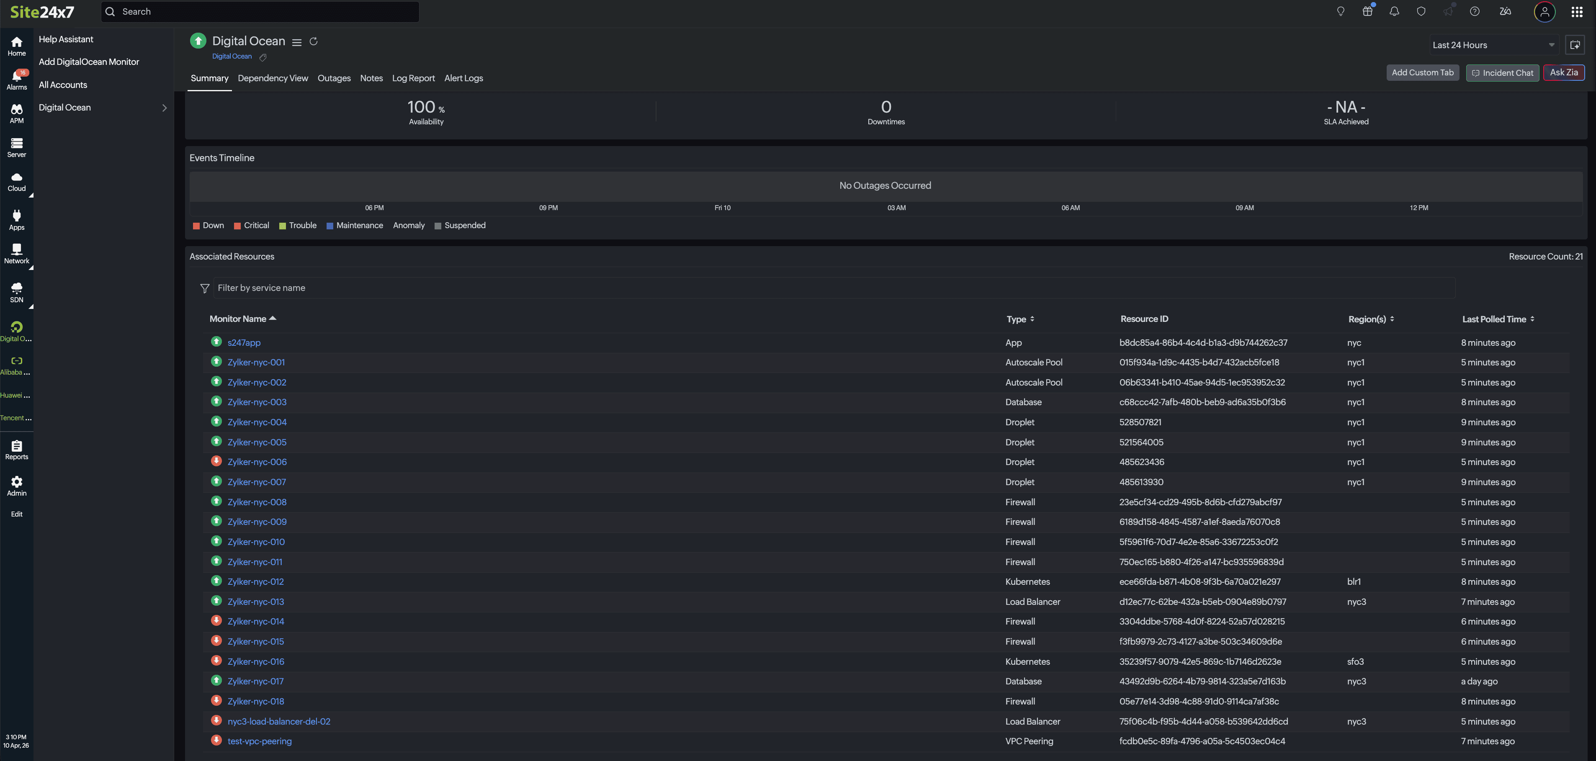
Task: Open the Last 24 Hours dropdown
Action: tap(1493, 45)
